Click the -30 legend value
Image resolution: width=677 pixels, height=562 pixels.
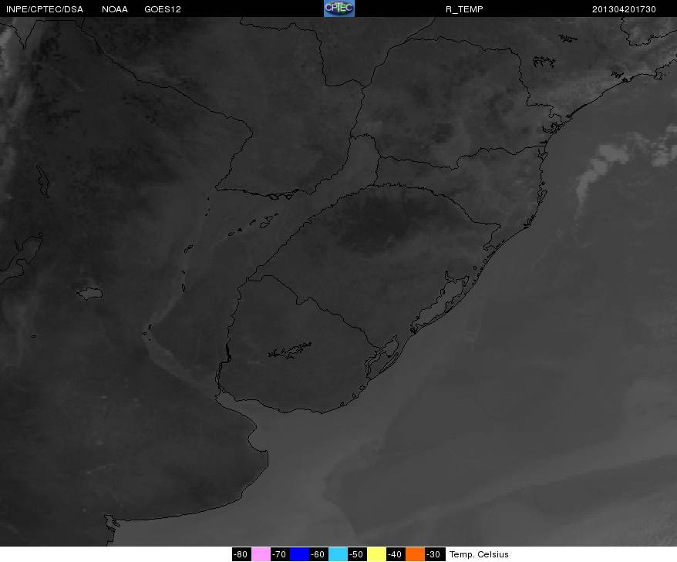[x=434, y=554]
